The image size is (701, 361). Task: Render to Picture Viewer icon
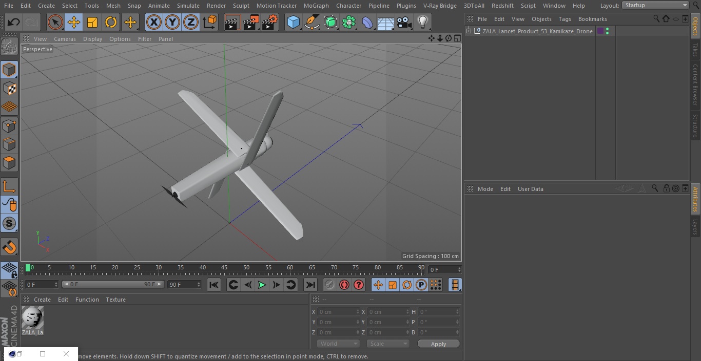(251, 22)
